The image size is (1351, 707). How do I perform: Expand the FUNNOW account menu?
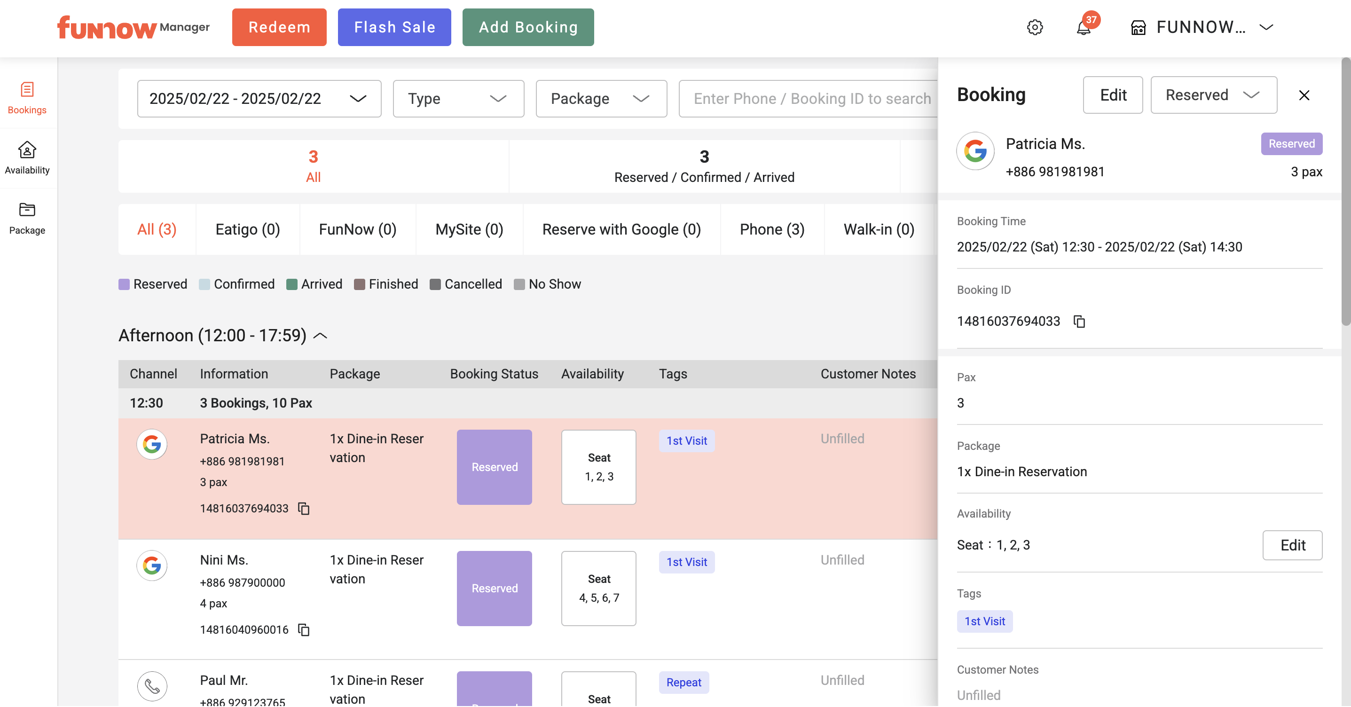1266,27
